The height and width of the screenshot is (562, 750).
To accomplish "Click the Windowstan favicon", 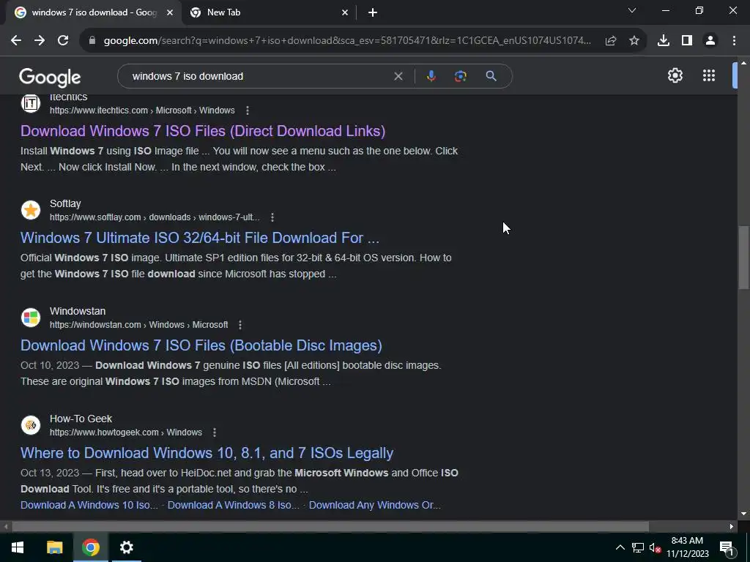I will pyautogui.click(x=31, y=318).
